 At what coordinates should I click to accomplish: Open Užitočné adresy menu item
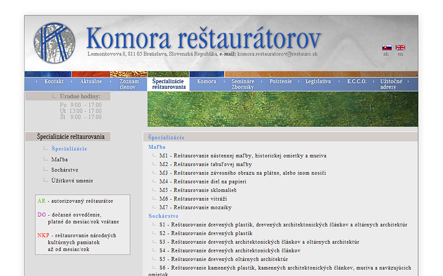[x=392, y=84]
